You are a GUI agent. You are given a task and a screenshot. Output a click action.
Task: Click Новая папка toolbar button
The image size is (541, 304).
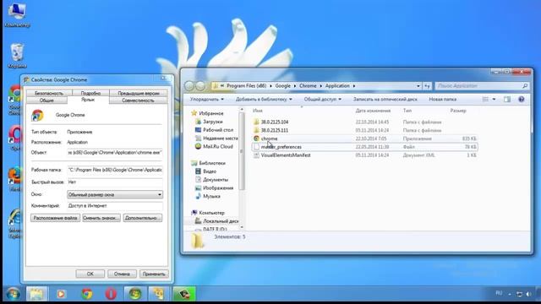coord(443,100)
